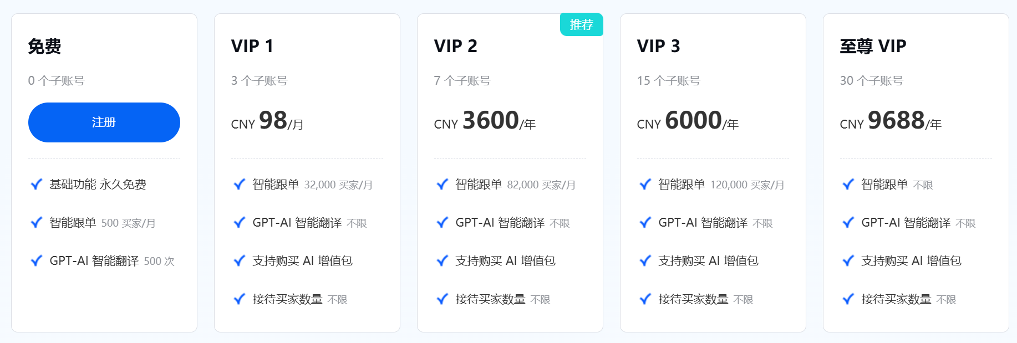Select the VIP 2 plan heading
Image resolution: width=1017 pixels, height=343 pixels.
tap(457, 47)
